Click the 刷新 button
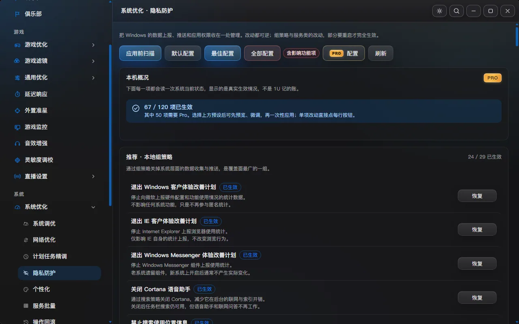 (x=381, y=53)
